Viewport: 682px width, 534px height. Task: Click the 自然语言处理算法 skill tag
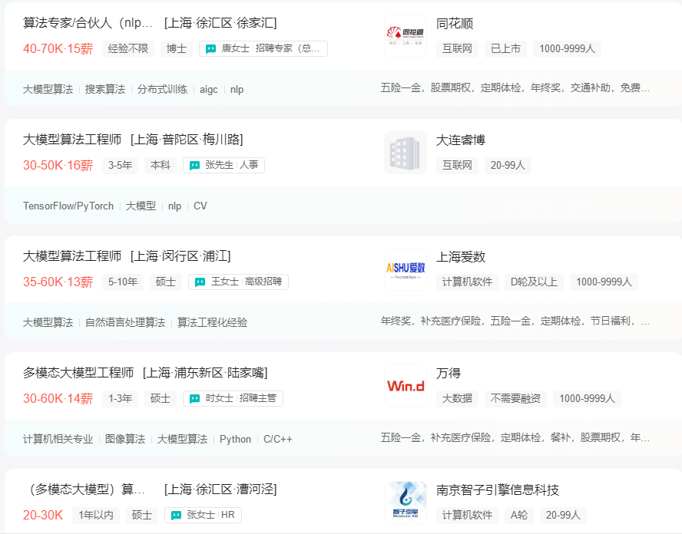[x=125, y=322]
